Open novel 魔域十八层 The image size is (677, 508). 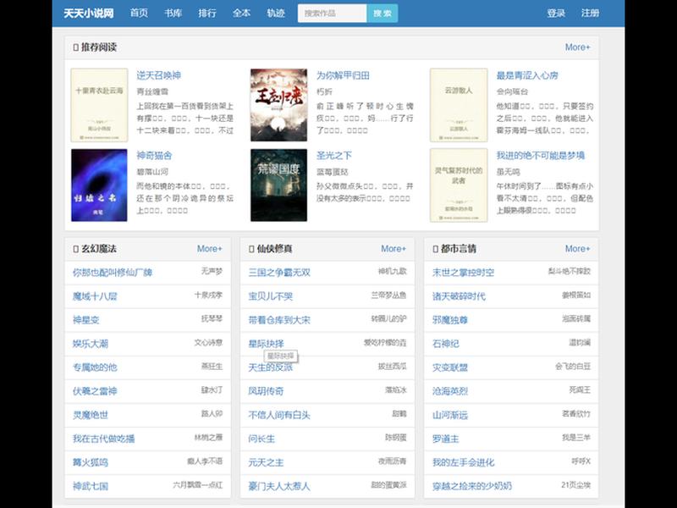pos(95,296)
